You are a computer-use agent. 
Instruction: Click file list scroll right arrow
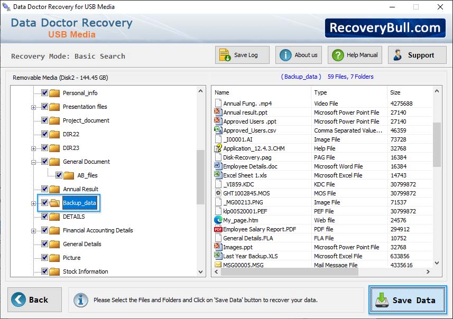click(x=428, y=271)
